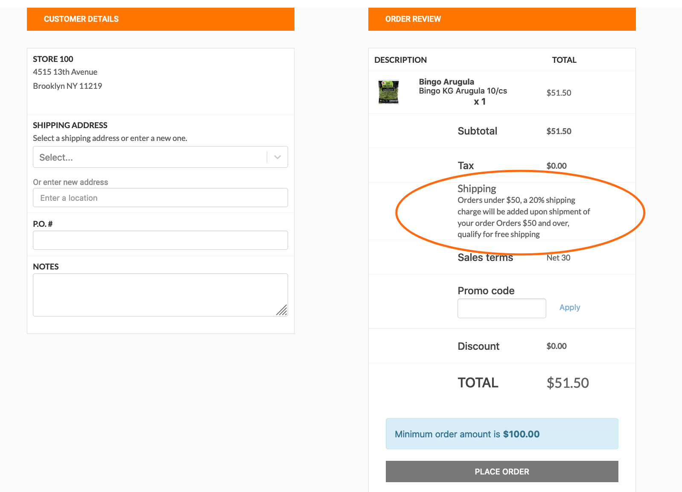Click the ORDER REVIEW header bar
This screenshot has height=492, width=682.
pyautogui.click(x=501, y=19)
